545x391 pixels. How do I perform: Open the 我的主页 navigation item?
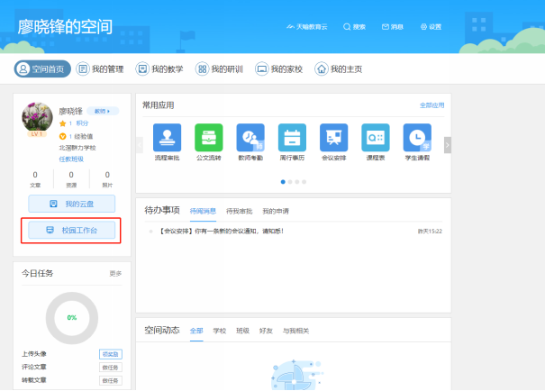pos(339,68)
